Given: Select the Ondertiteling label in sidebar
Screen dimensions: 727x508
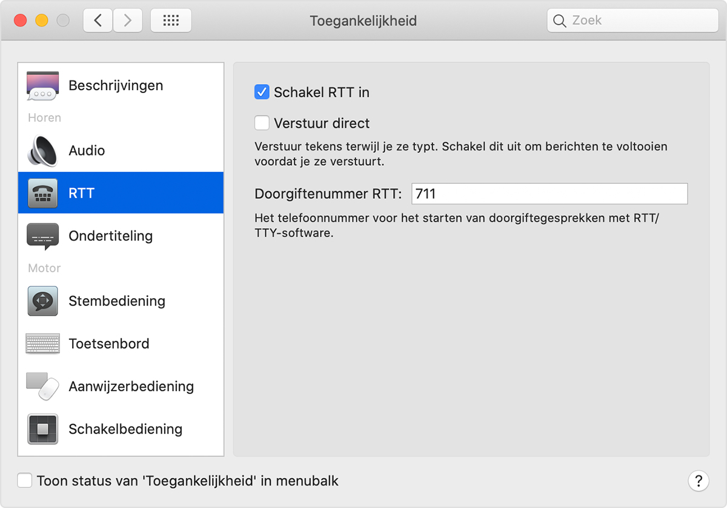Looking at the screenshot, I should [110, 236].
